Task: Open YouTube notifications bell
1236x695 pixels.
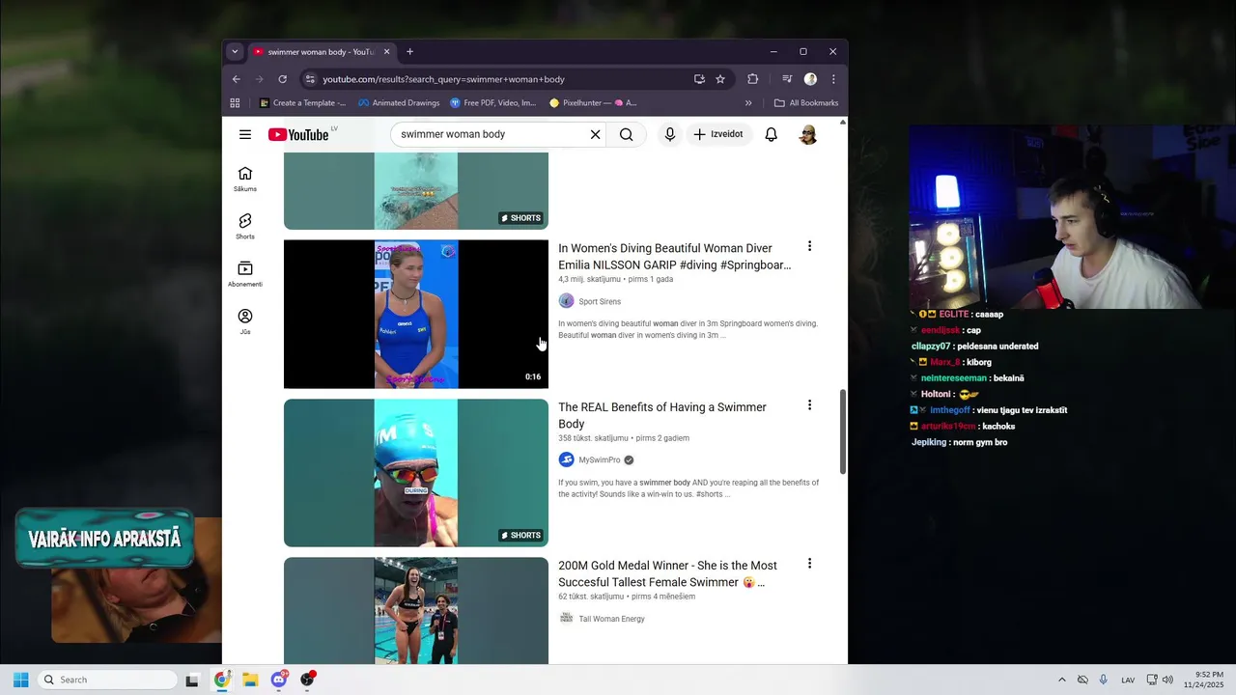Action: 771,134
